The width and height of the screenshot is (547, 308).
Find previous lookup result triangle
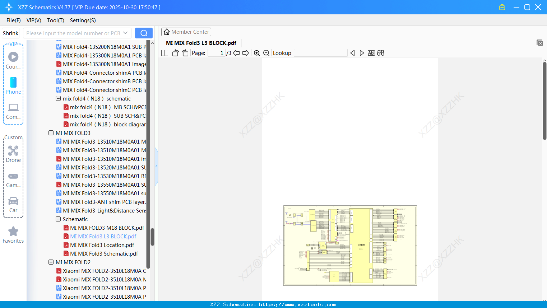(x=352, y=53)
